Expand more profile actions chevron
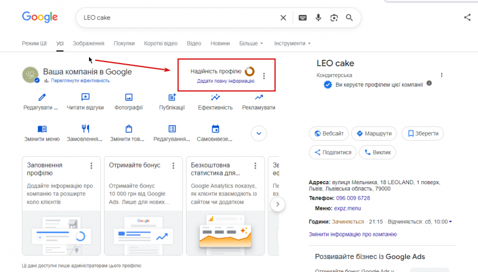The image size is (478, 272). (x=259, y=134)
